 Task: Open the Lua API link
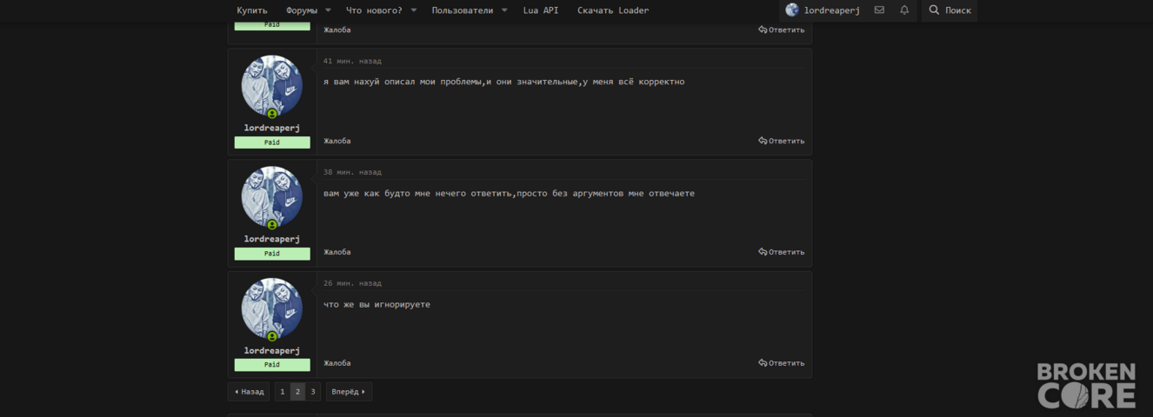(541, 10)
